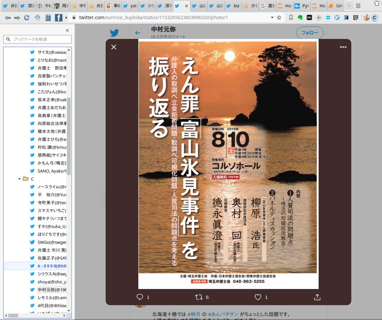Close the photo viewer with X

point(114,47)
